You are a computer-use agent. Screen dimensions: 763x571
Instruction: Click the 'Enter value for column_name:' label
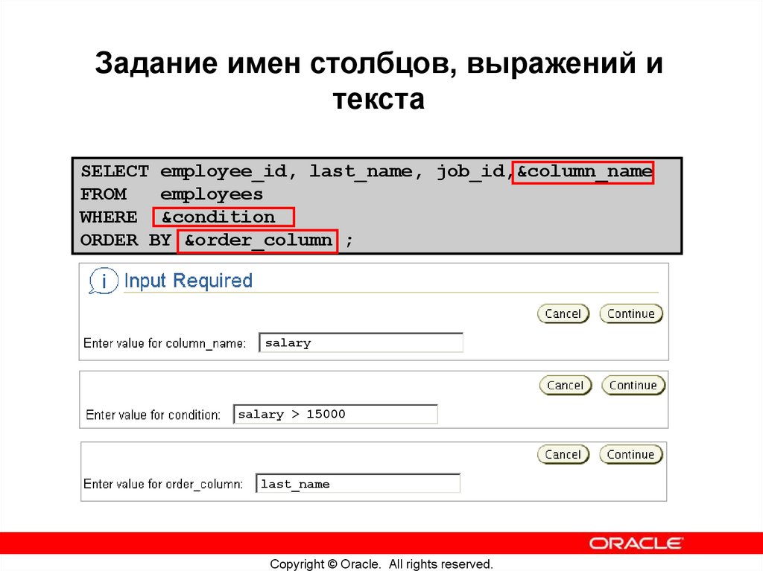[x=165, y=343]
